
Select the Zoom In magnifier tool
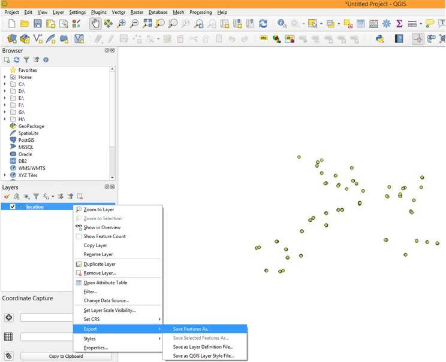click(121, 24)
